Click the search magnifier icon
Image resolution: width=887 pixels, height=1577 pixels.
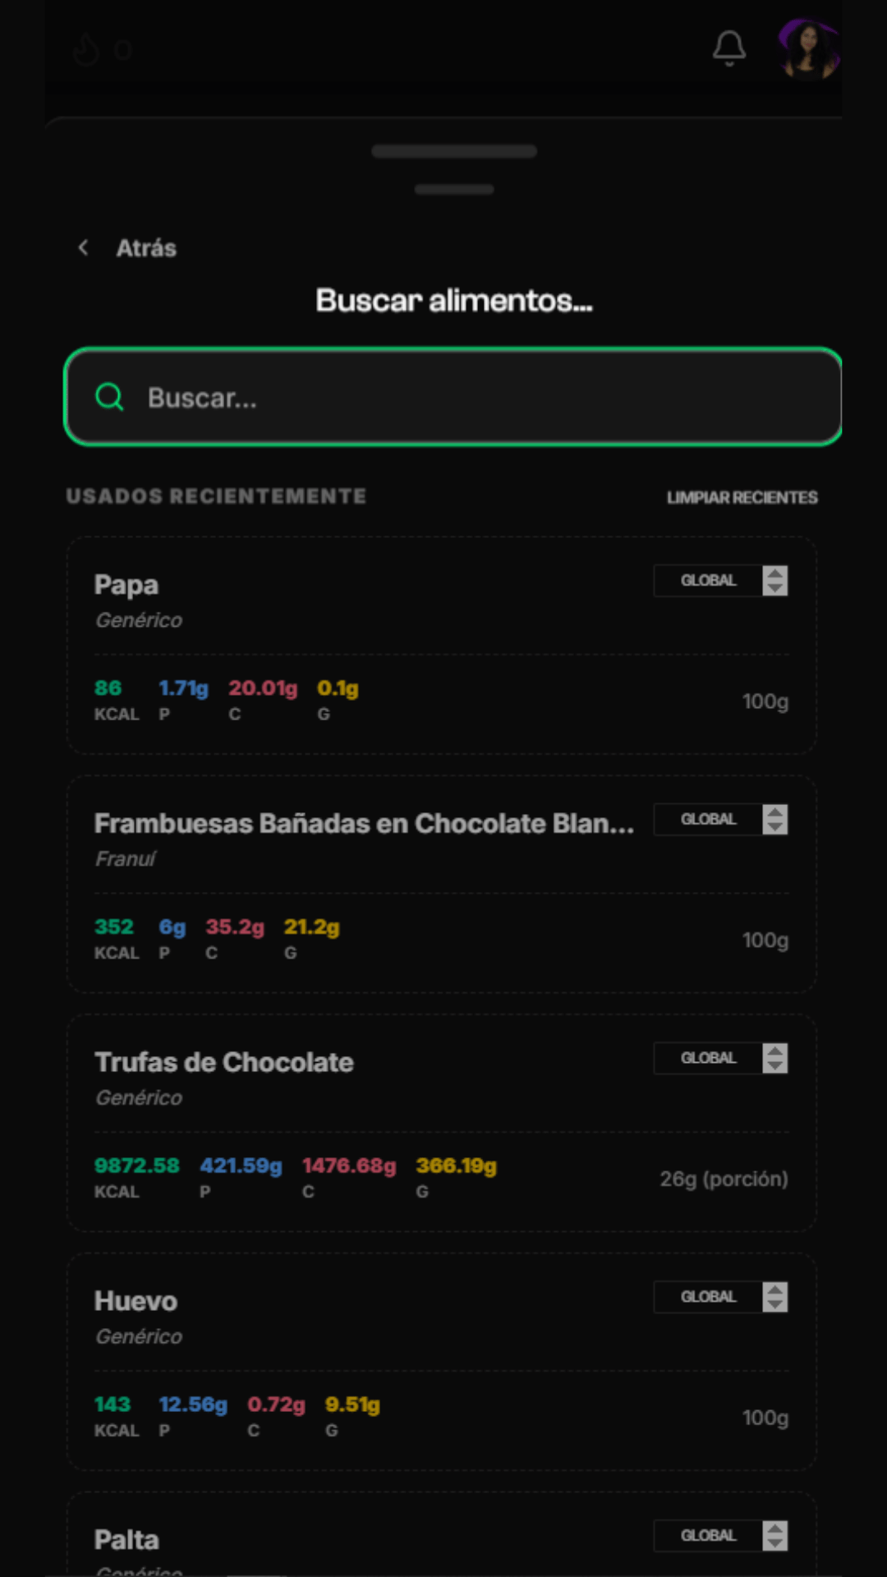[x=109, y=398]
